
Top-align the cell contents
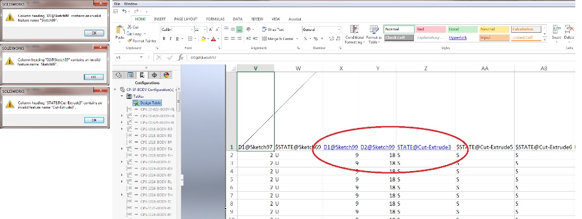226,29
